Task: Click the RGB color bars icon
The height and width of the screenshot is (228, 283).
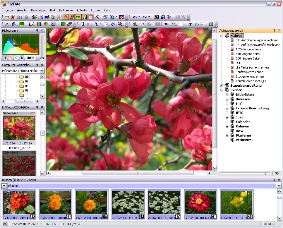Action: (x=39, y=24)
